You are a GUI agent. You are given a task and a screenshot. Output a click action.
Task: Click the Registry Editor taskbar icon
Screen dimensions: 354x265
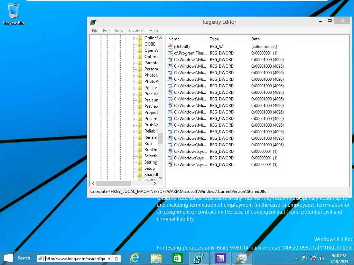[x=199, y=258]
